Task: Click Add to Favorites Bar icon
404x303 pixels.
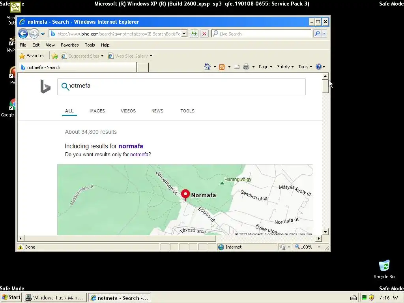Action: [x=54, y=56]
